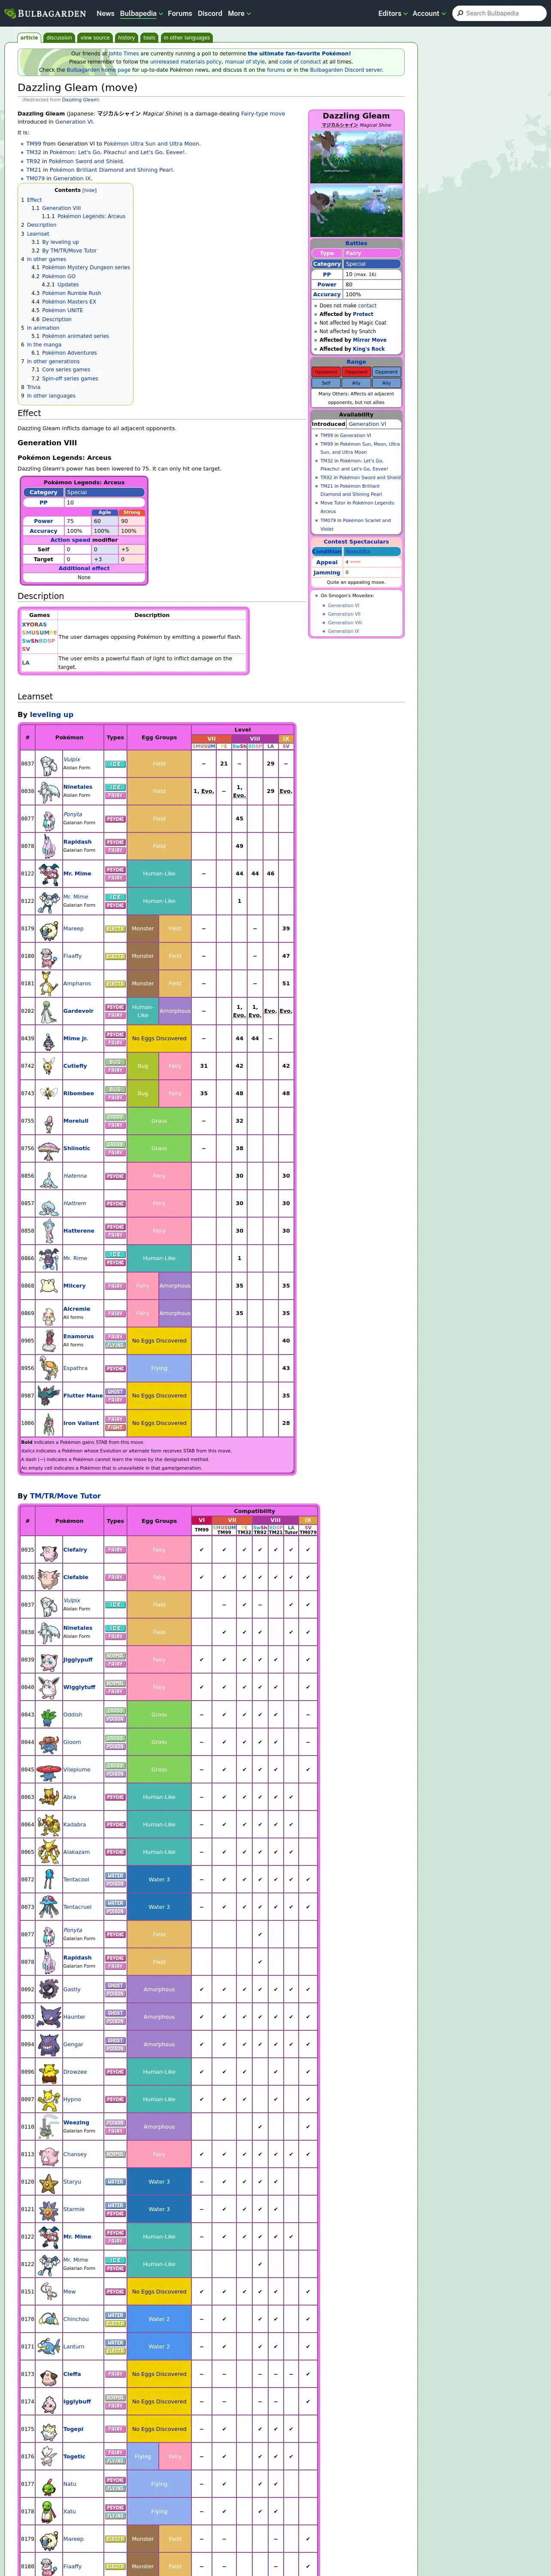The image size is (551, 2576).
Task: Go to Pokémon GO in the Contents
Action: click(x=59, y=276)
